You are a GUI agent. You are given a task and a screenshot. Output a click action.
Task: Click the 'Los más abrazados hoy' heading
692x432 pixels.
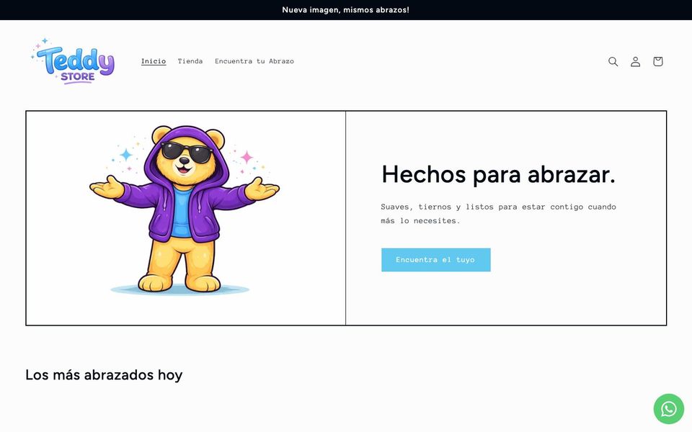click(x=104, y=374)
